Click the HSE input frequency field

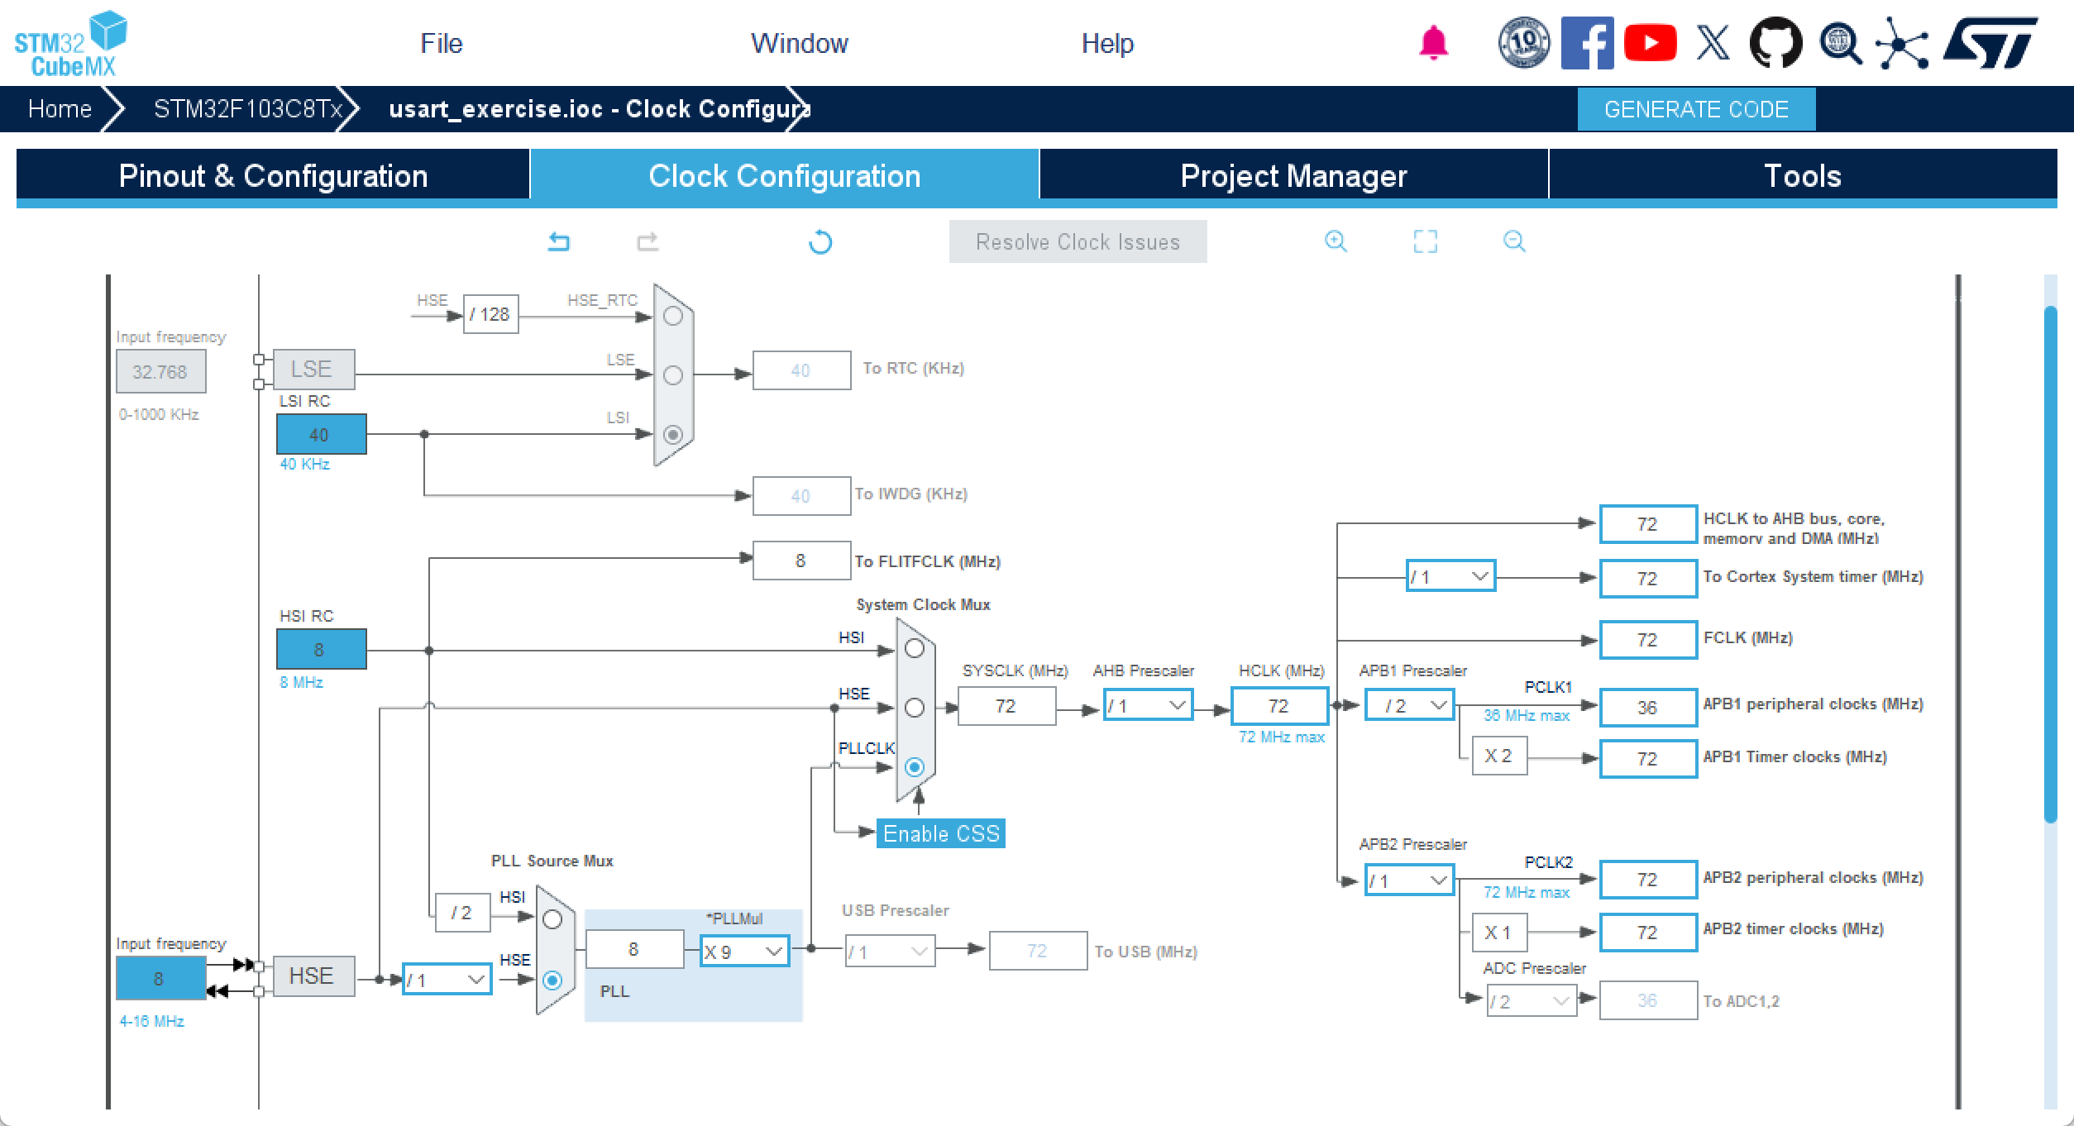(x=160, y=979)
